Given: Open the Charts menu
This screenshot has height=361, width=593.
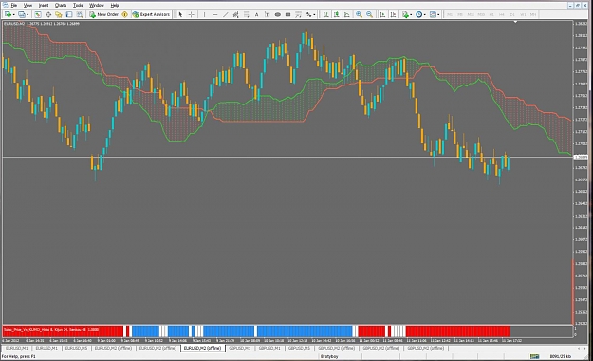Looking at the screenshot, I should coord(61,6).
